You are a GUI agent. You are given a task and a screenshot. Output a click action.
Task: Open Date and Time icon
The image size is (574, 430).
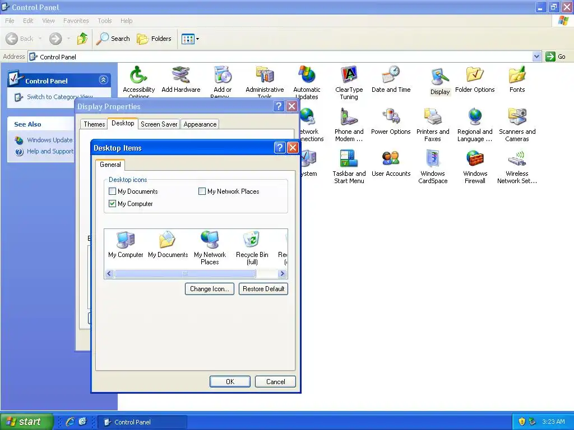(x=391, y=79)
